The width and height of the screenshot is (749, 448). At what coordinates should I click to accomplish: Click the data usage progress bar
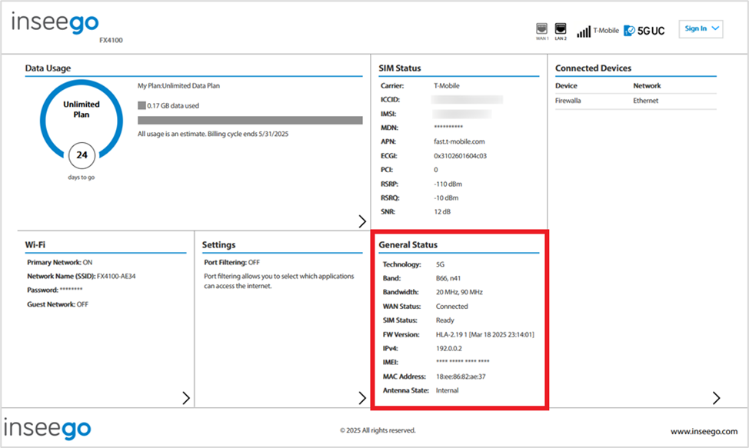coord(250,120)
